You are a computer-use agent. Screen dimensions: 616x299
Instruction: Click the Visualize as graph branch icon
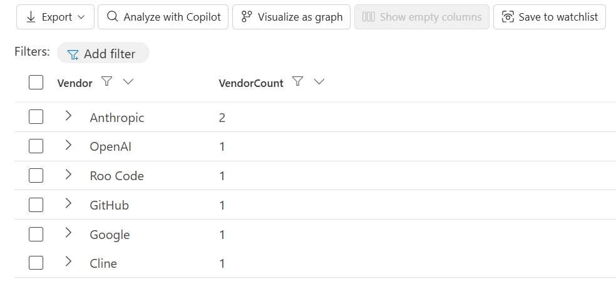coord(247,17)
